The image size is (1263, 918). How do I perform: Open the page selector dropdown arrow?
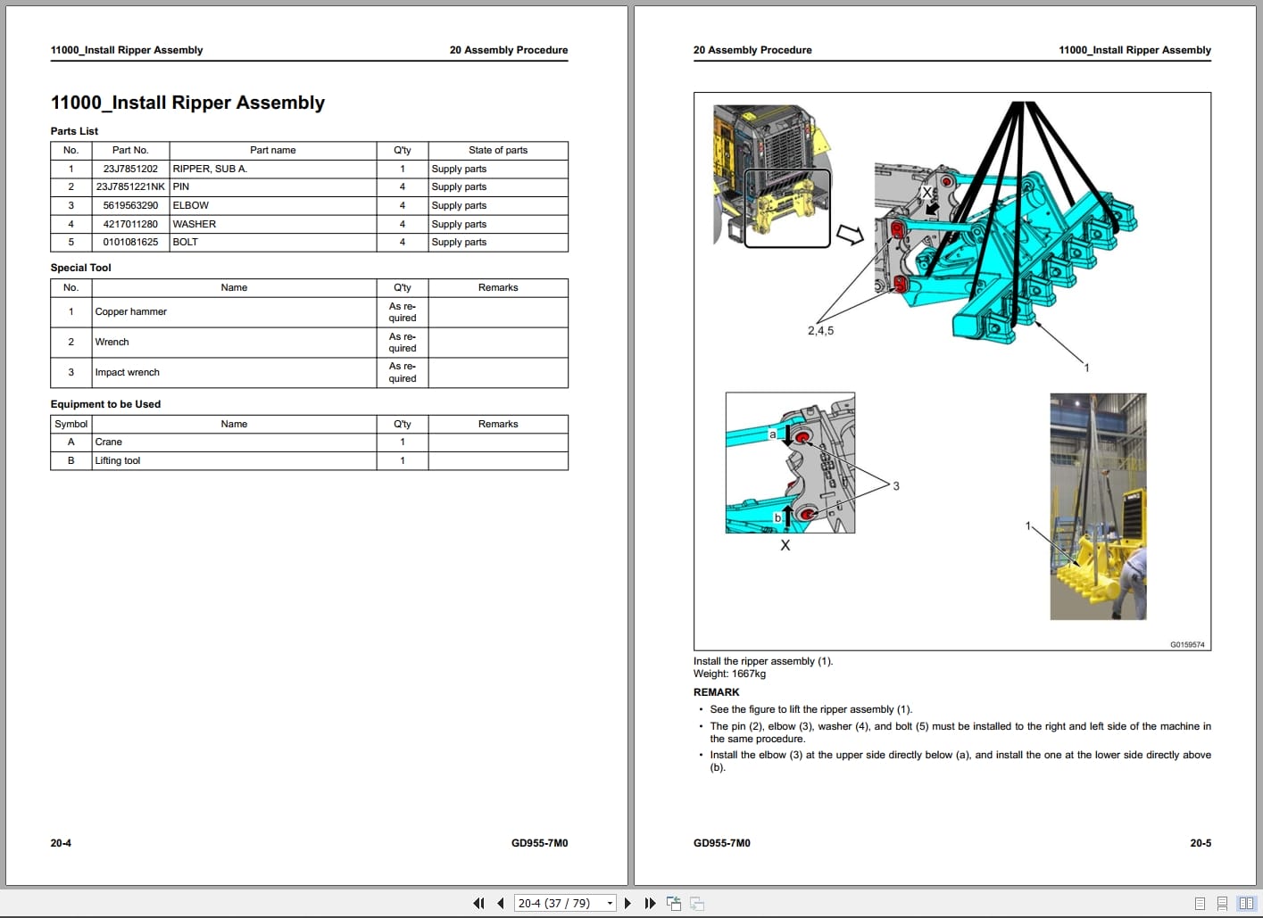click(610, 903)
